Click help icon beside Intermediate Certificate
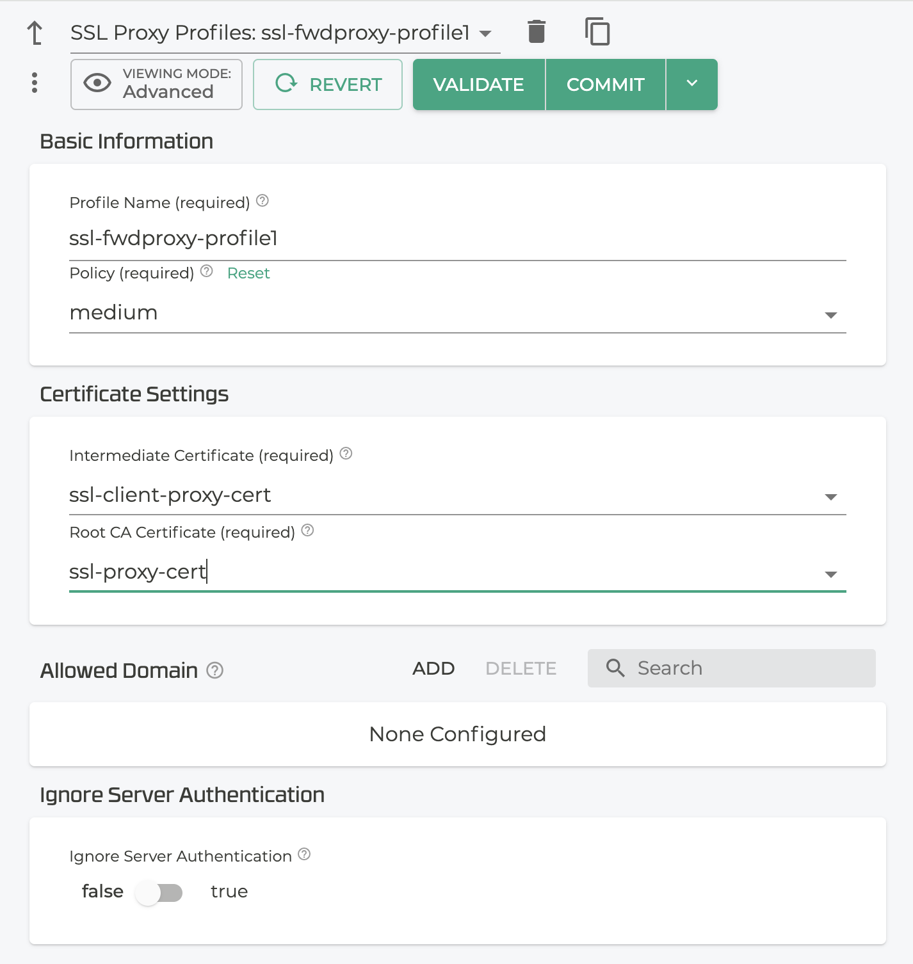The height and width of the screenshot is (964, 913). pos(346,454)
